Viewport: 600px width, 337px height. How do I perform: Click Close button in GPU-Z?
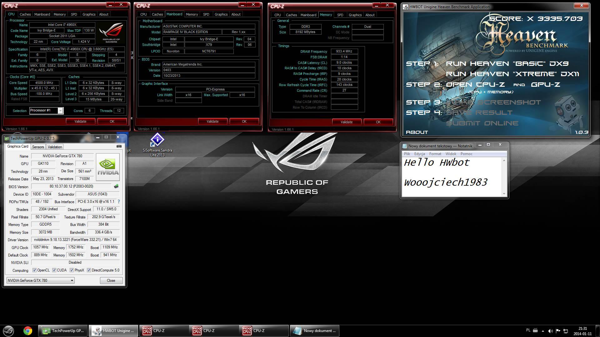(111, 281)
